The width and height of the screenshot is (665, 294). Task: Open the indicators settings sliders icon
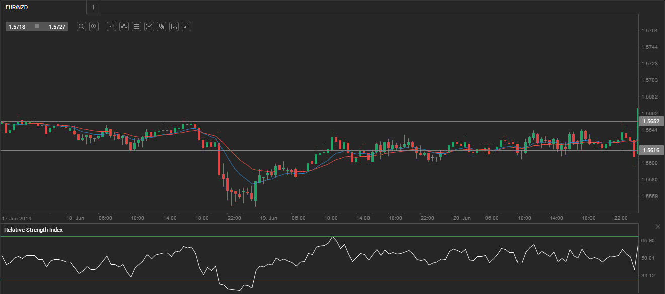136,27
